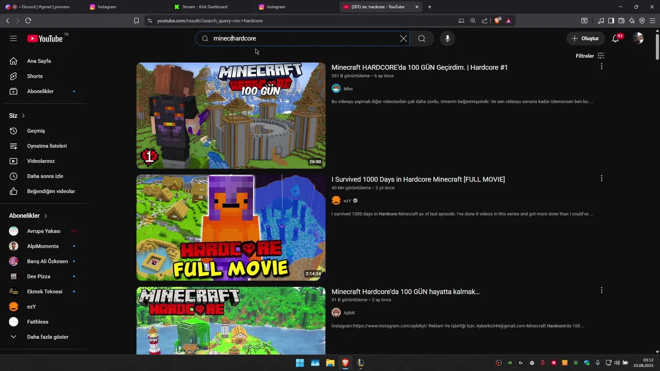Click inside the YouTube search field
This screenshot has width=660, height=371.
[302, 39]
